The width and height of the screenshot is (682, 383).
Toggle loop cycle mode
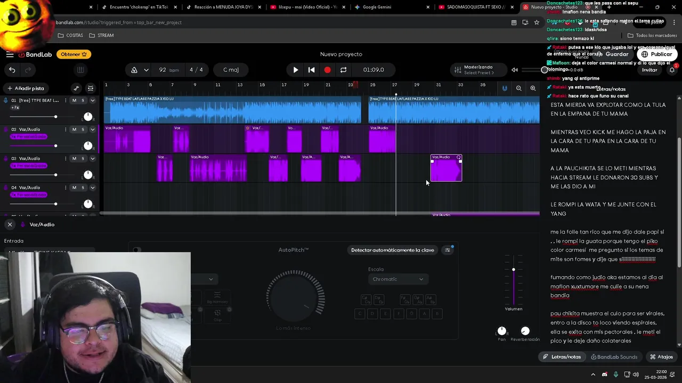[x=343, y=70]
